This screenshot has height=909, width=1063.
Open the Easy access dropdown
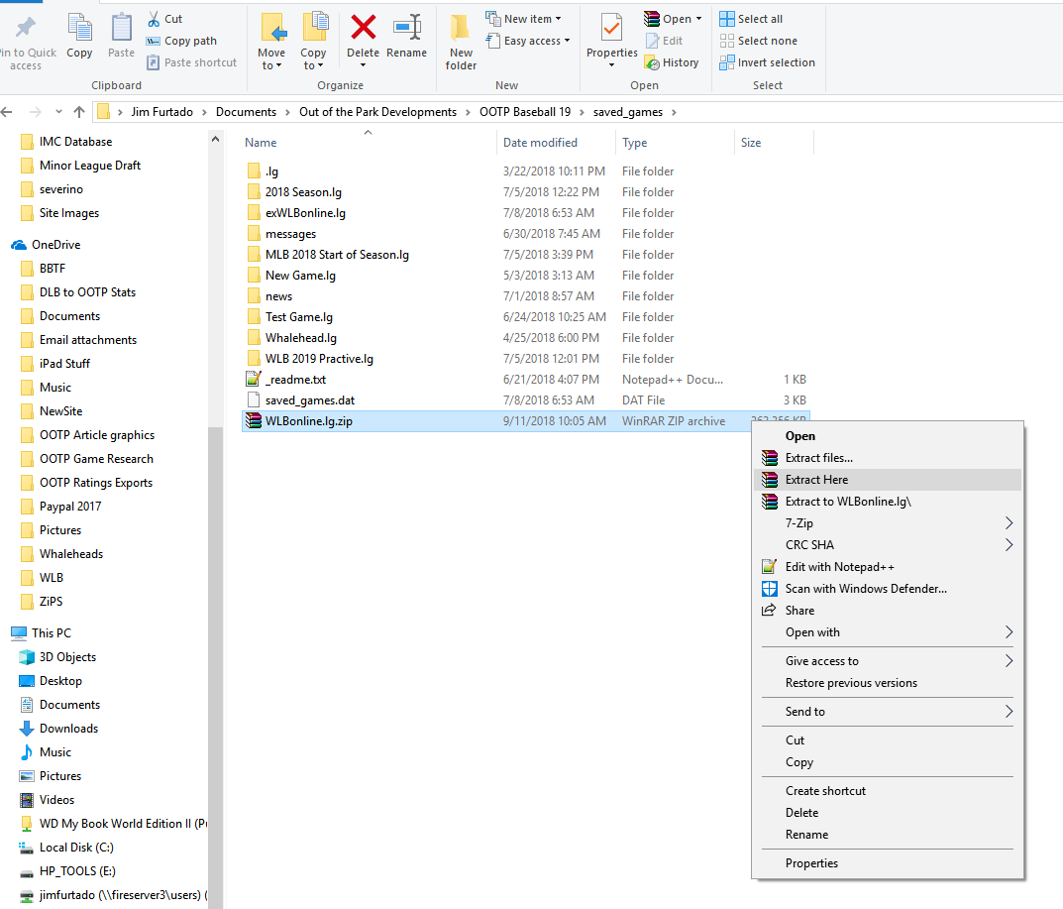(x=528, y=41)
